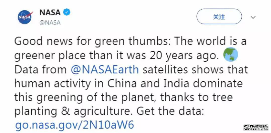Click the 关注 follow button

pos(219,17)
